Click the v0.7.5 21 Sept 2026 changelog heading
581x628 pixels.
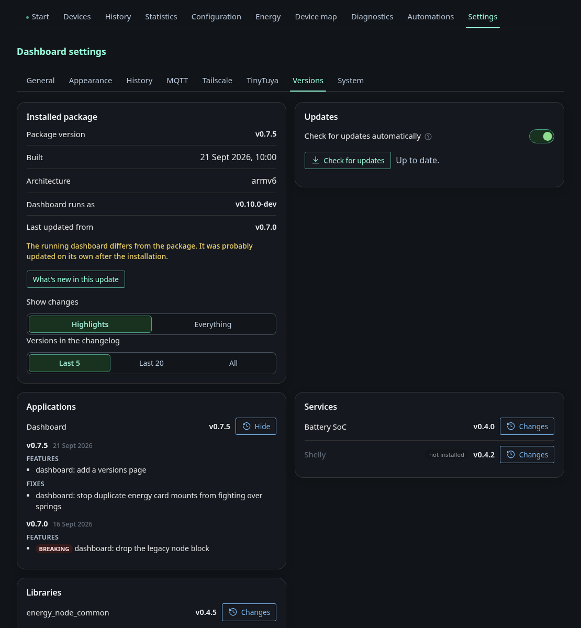coord(59,445)
